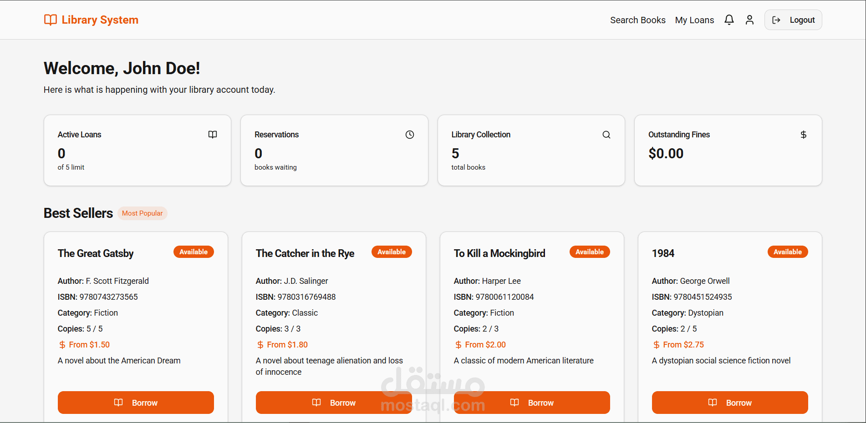Click the dollar icon beside From $1.50
866x423 pixels.
(x=61, y=344)
